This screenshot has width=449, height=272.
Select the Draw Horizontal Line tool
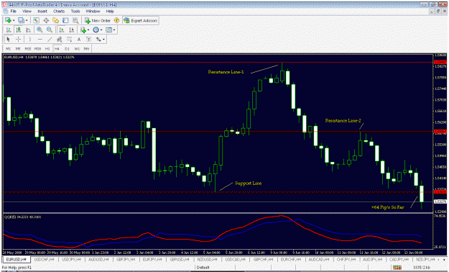click(x=40, y=40)
